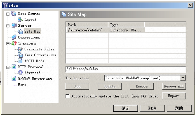This screenshot has width=195, height=115.
Task: Click the Connections icon in tree
Action: [x=14, y=37]
